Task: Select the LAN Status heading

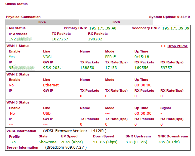Action: click(x=16, y=28)
